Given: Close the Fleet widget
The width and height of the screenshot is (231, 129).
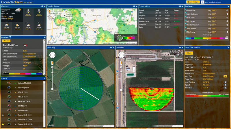Looking at the screenshot, I should pyautogui.click(x=45, y=79).
